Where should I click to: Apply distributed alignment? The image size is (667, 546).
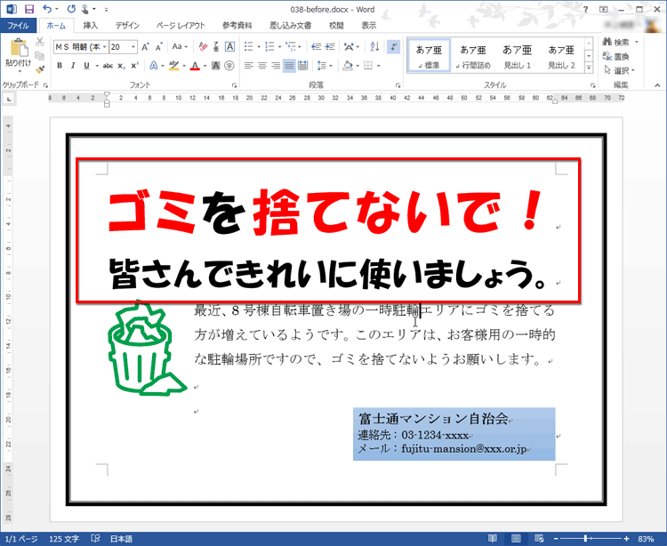pyautogui.click(x=303, y=66)
